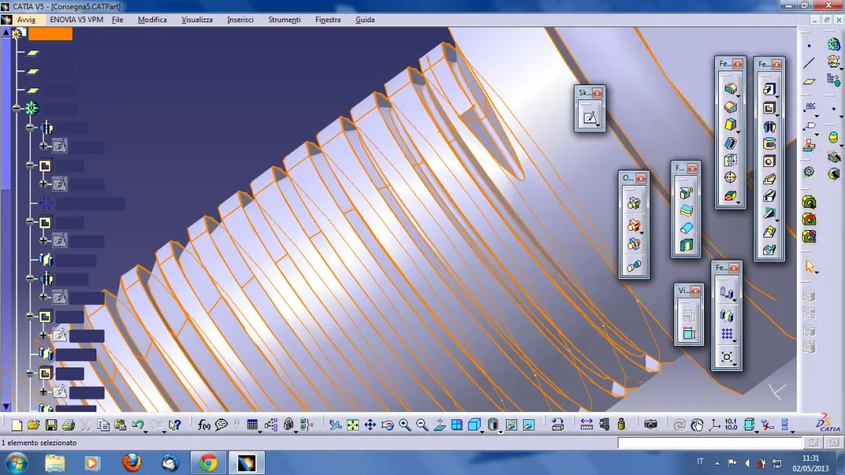The image size is (845, 475).
Task: Select the Multi-sections Solid tool
Action: coord(769,232)
